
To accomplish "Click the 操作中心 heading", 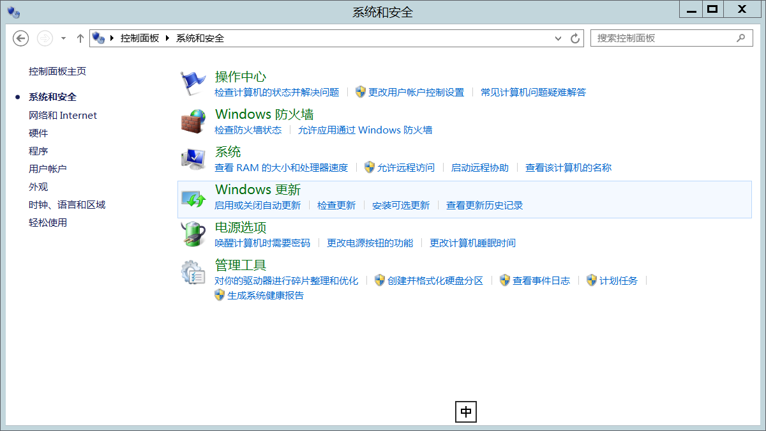I will click(241, 77).
